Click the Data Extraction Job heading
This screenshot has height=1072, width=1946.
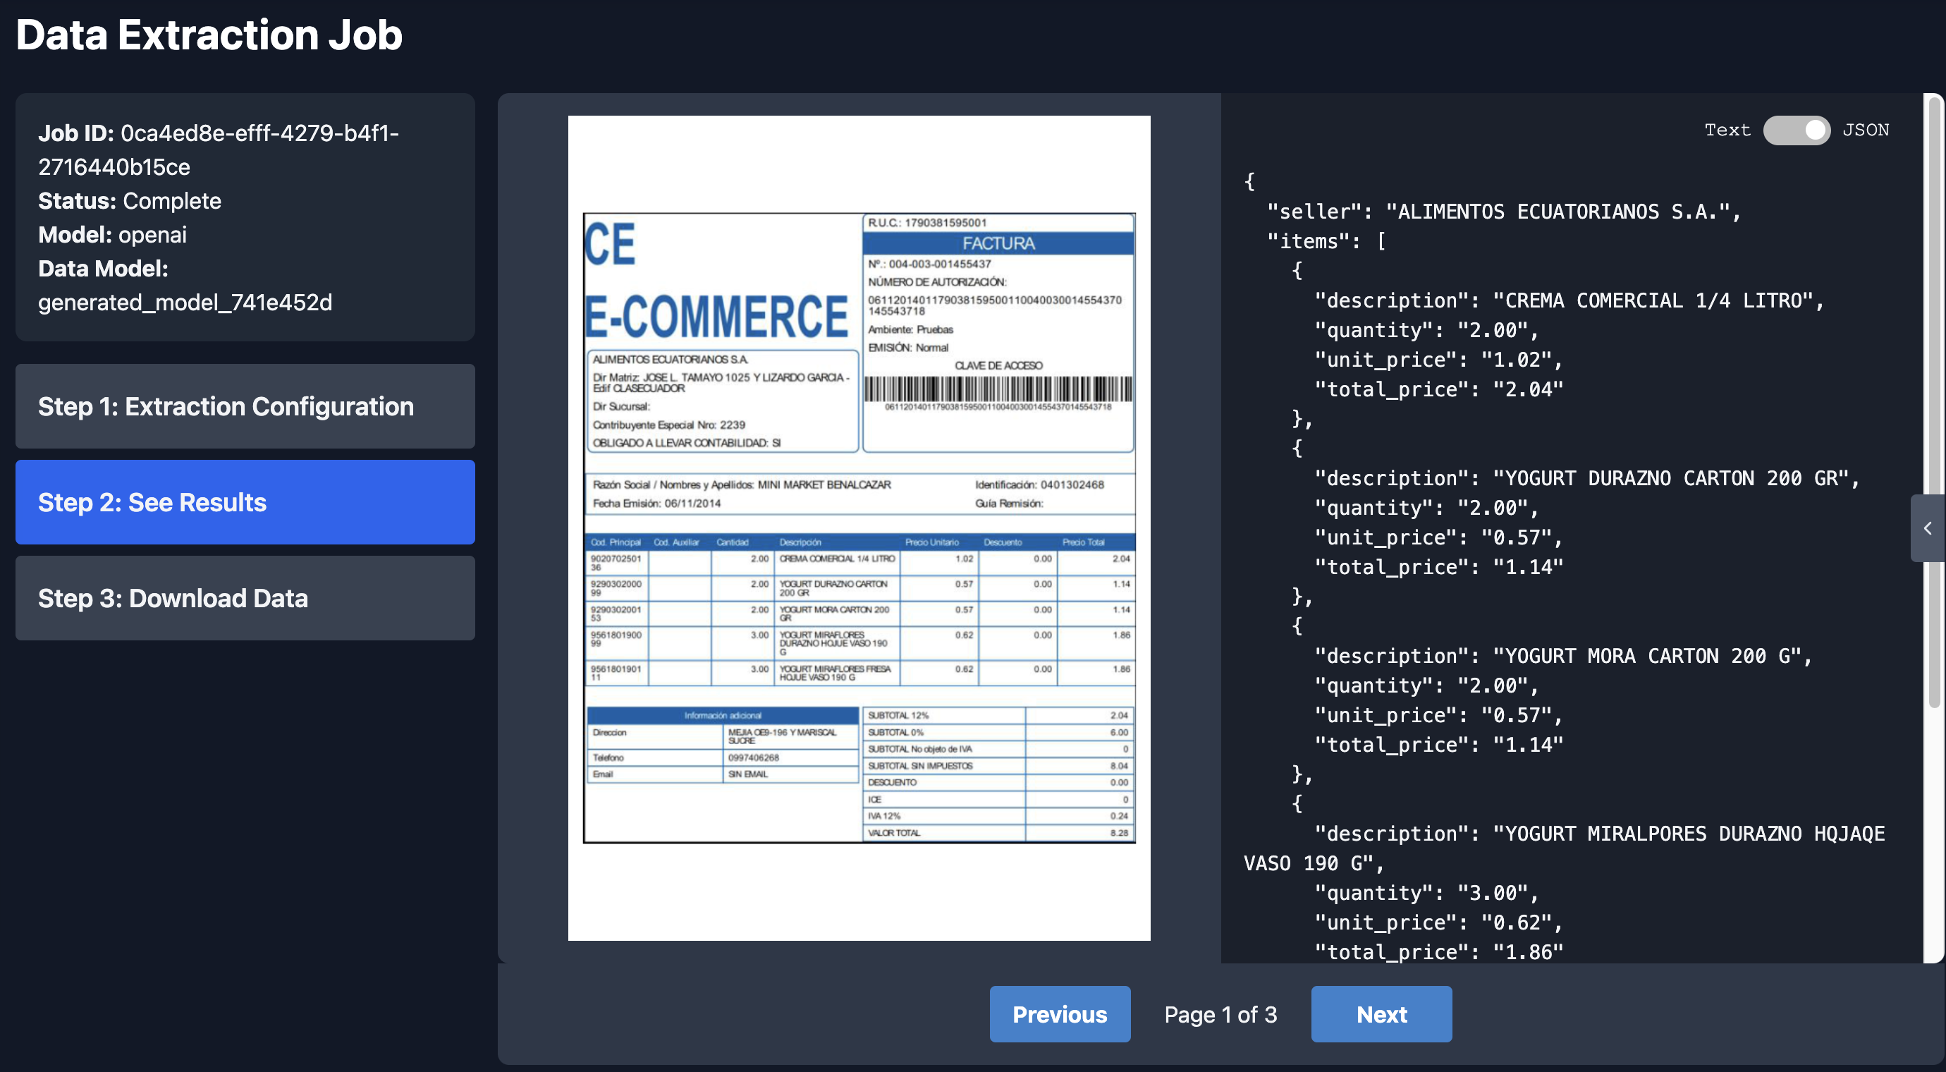pyautogui.click(x=209, y=35)
